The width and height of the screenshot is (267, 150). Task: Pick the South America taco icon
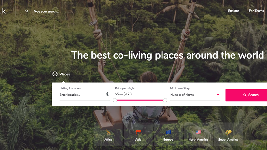pyautogui.click(x=228, y=132)
